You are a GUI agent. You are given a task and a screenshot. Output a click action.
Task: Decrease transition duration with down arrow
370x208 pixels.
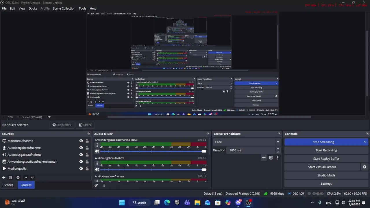278,152
